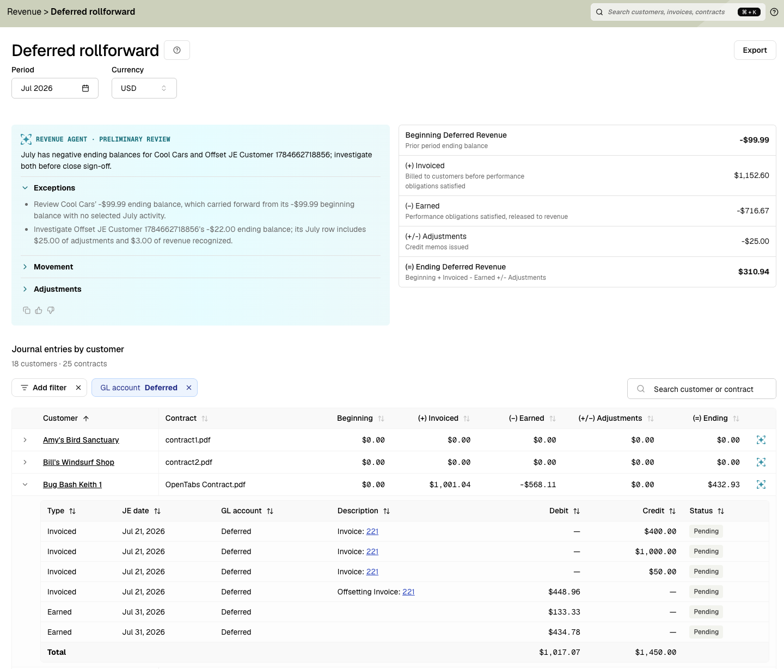Open invoice 221 link on $400.00 row

point(372,531)
